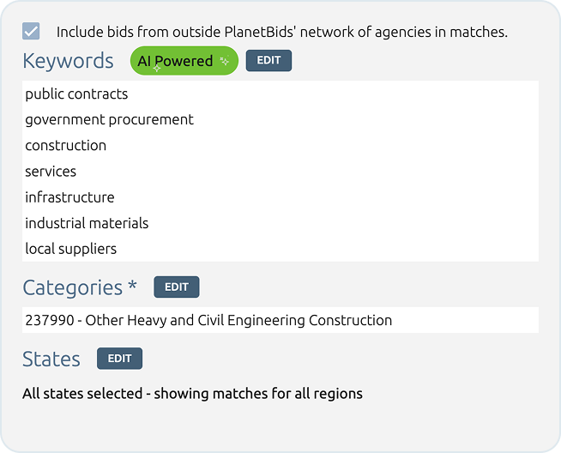Image resolution: width=561 pixels, height=453 pixels.
Task: Choose the "construction" keyword row
Action: pos(66,146)
